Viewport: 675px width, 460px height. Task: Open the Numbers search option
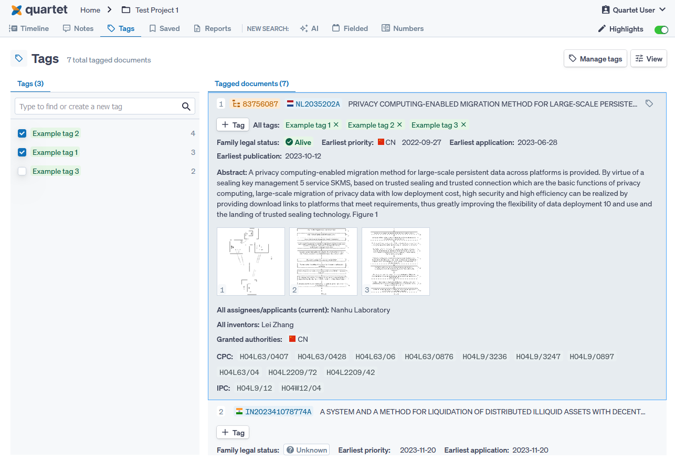(403, 28)
